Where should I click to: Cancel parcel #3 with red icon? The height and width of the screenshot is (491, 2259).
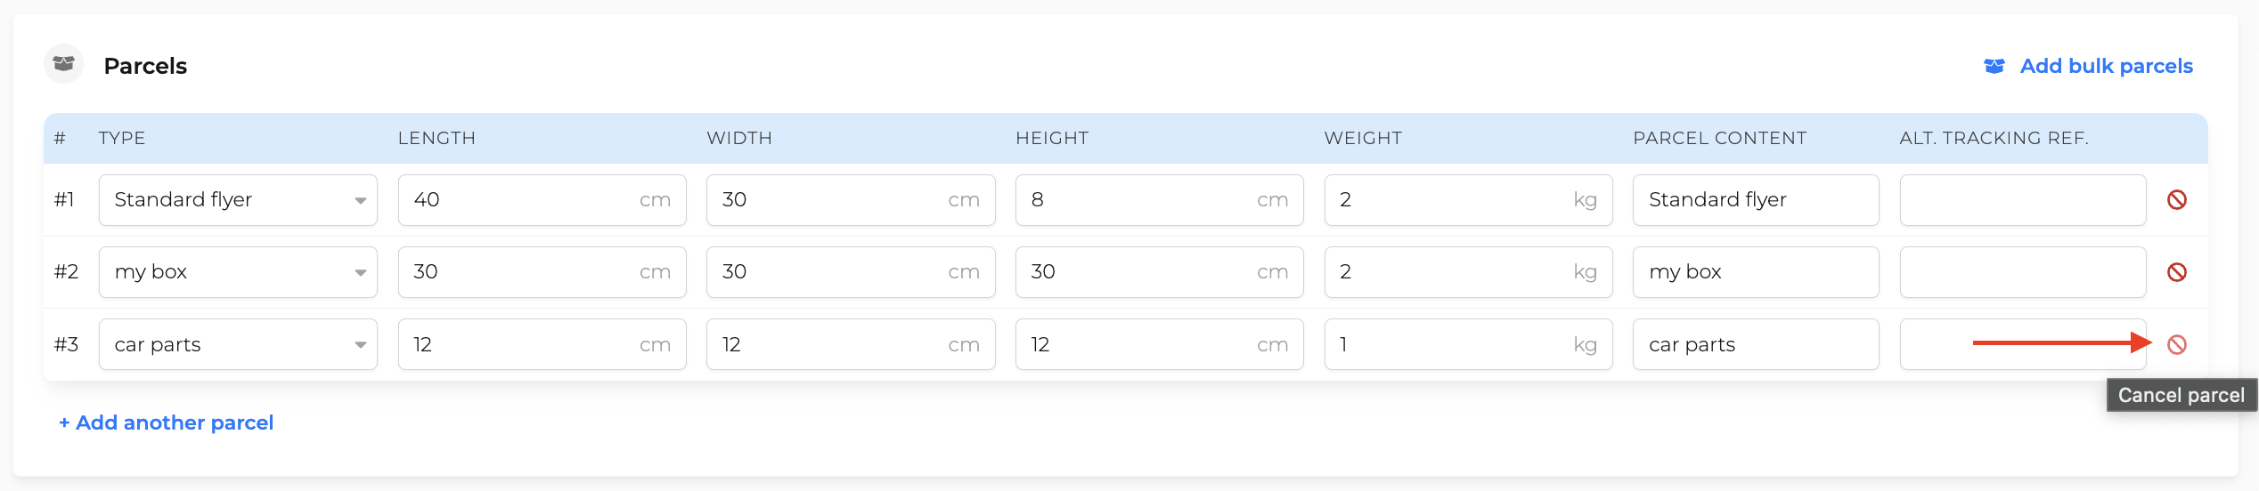pyautogui.click(x=2176, y=344)
